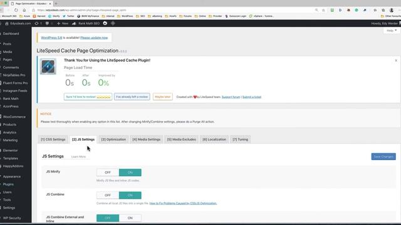Viewport: 401px width, 225px height.
Task: Open the browser profile avatar icon
Action: pos(391,10)
